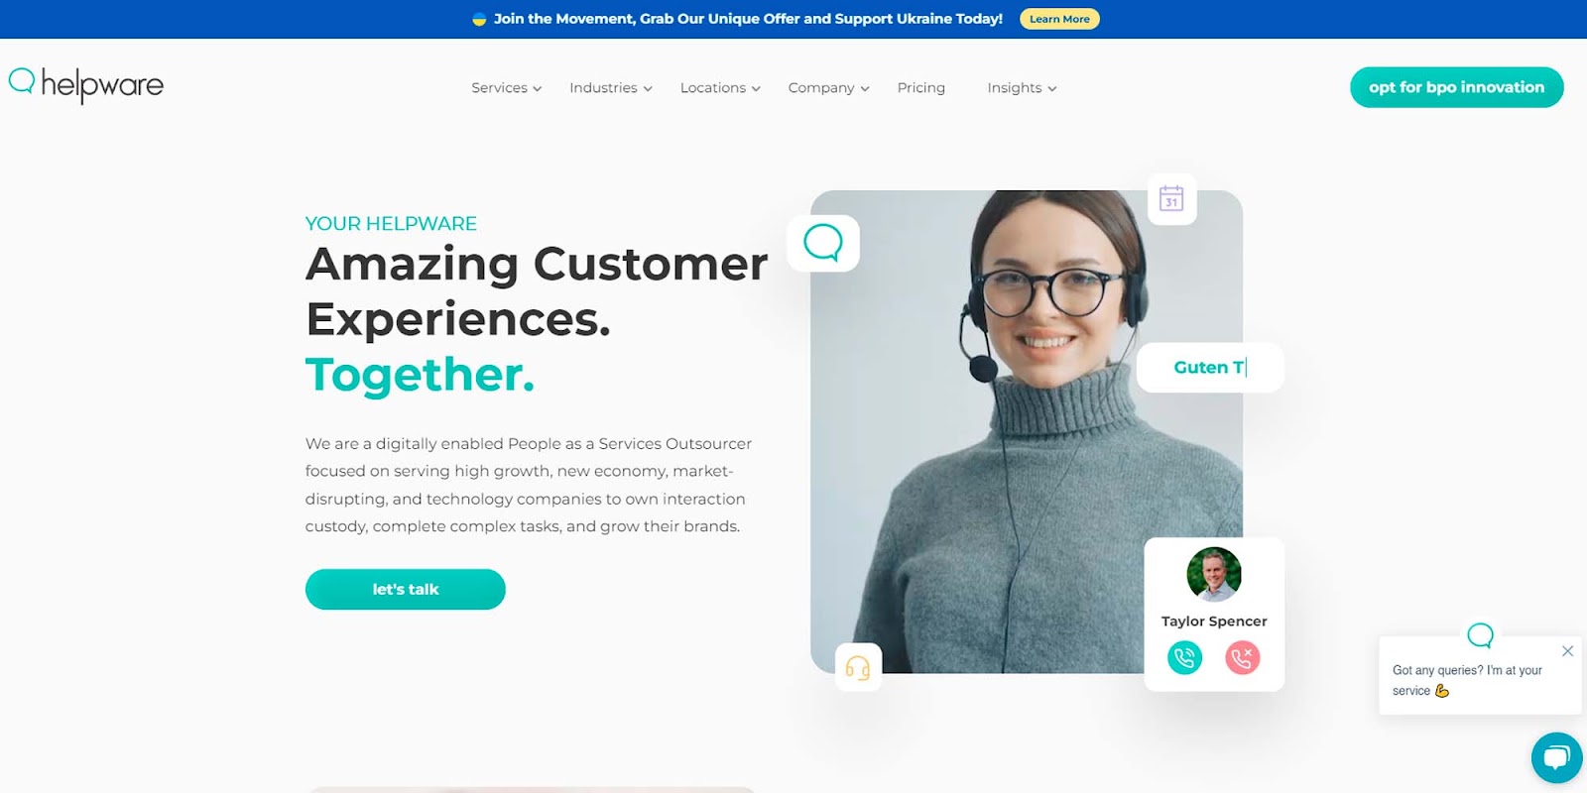The image size is (1587, 793).
Task: Decline call with red phone icon
Action: click(x=1242, y=657)
